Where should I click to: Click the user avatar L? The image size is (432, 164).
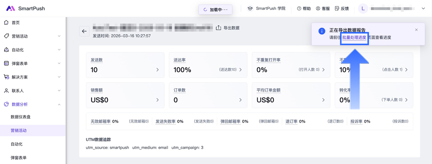363,9
